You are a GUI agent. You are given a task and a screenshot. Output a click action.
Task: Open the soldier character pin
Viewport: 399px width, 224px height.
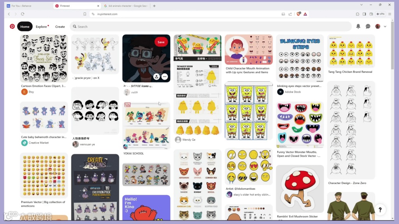point(351,206)
